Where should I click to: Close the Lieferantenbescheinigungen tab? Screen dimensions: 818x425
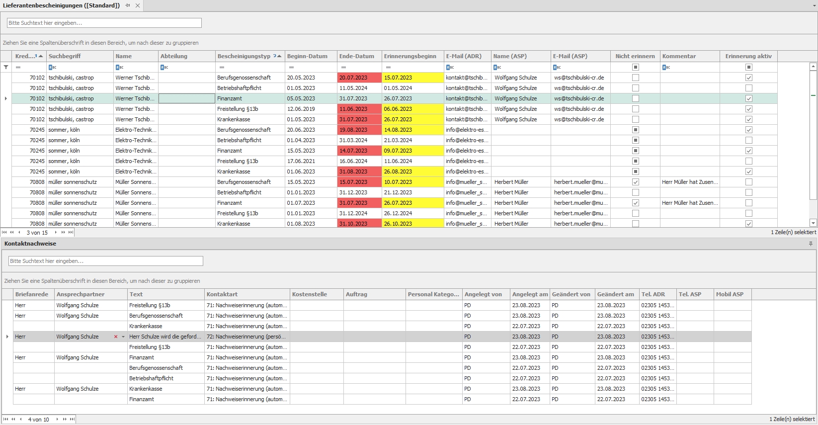138,5
